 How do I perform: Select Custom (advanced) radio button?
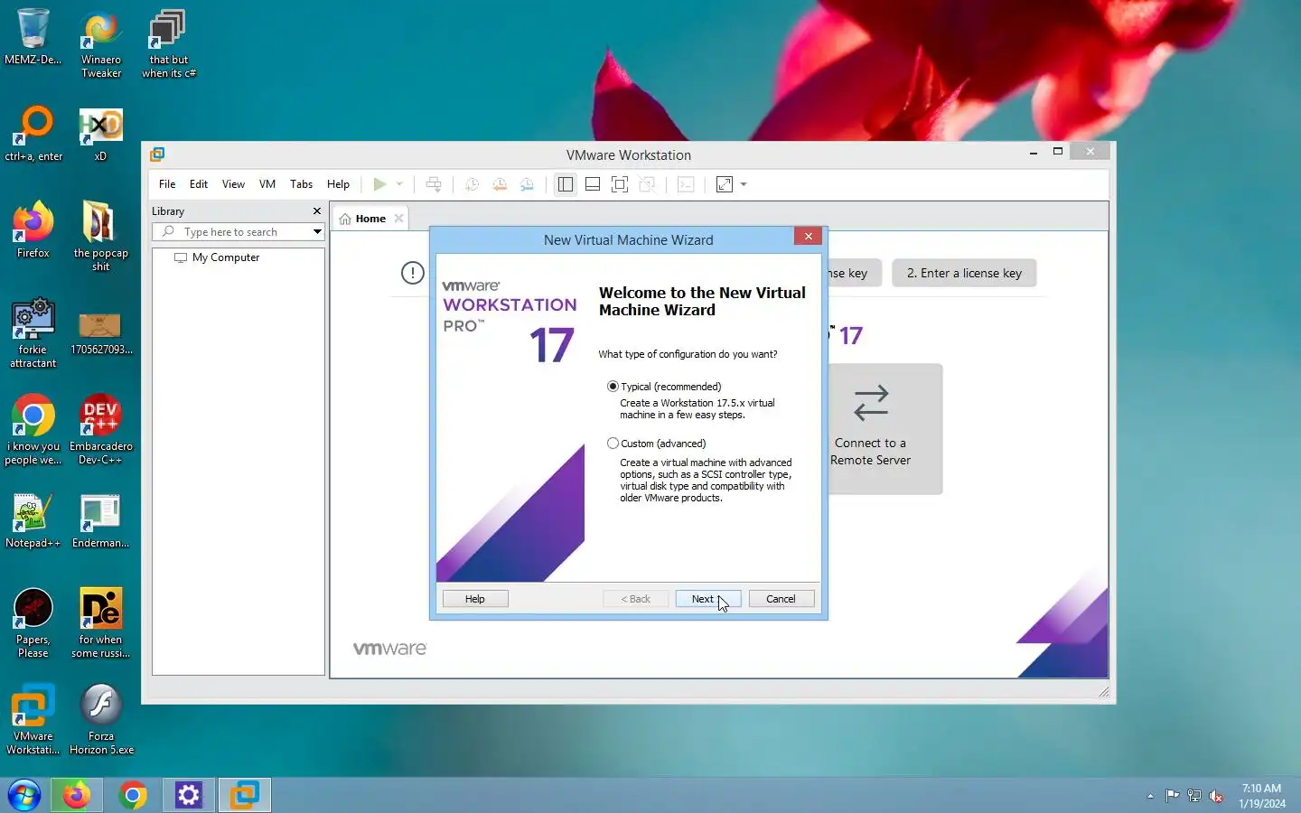click(x=613, y=444)
